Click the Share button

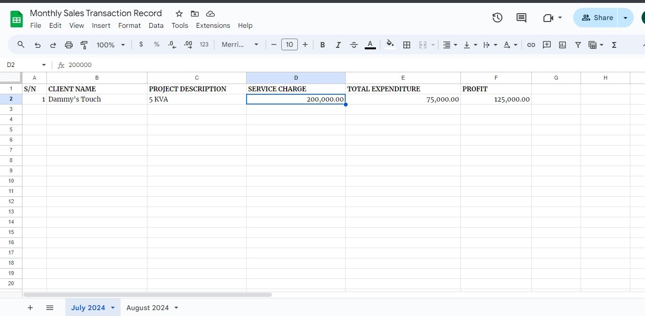(597, 18)
